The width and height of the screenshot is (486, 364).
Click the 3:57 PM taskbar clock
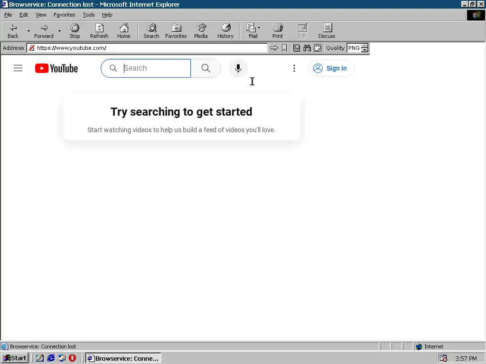(x=466, y=358)
